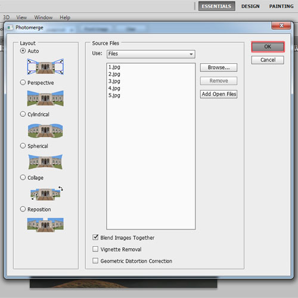Viewport: 298px width, 298px height.
Task: Open the Window menu
Action: 44,17
